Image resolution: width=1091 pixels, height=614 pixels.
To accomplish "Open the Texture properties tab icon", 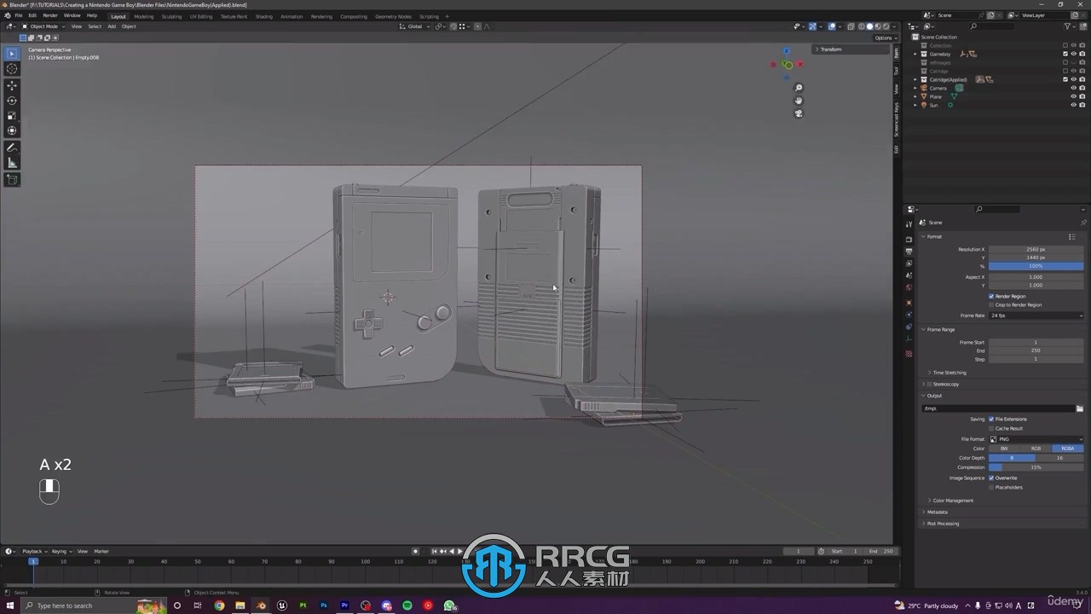I will 909,354.
